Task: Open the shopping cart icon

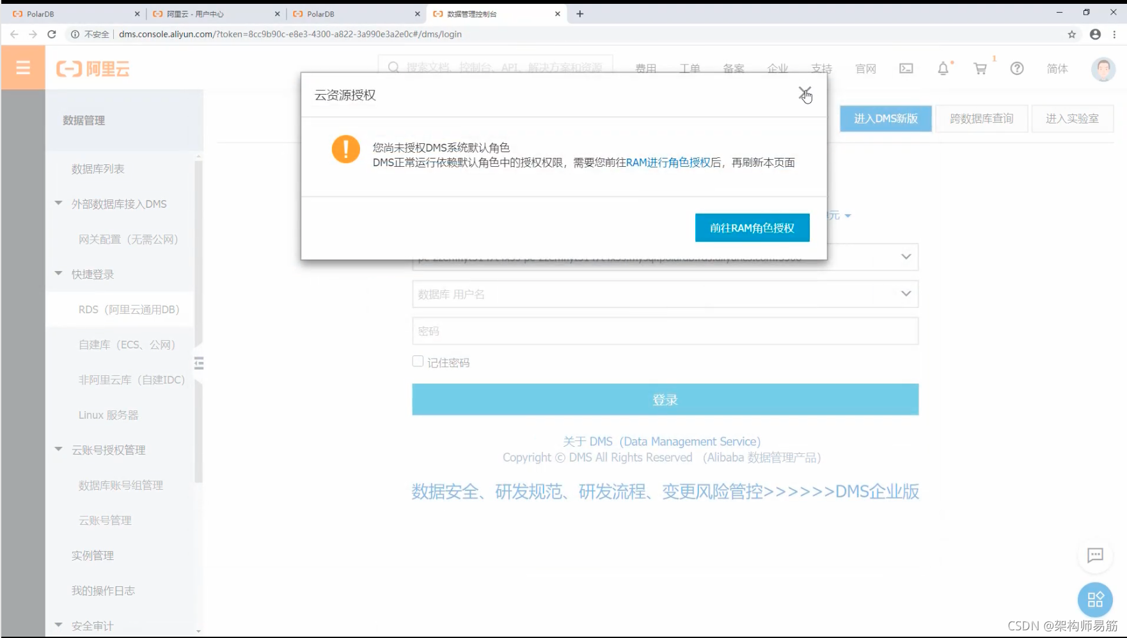Action: [980, 68]
